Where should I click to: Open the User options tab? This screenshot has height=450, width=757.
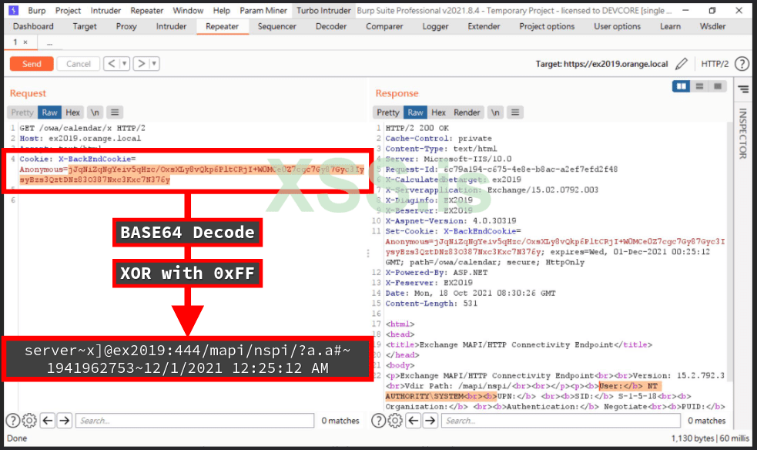(x=618, y=26)
